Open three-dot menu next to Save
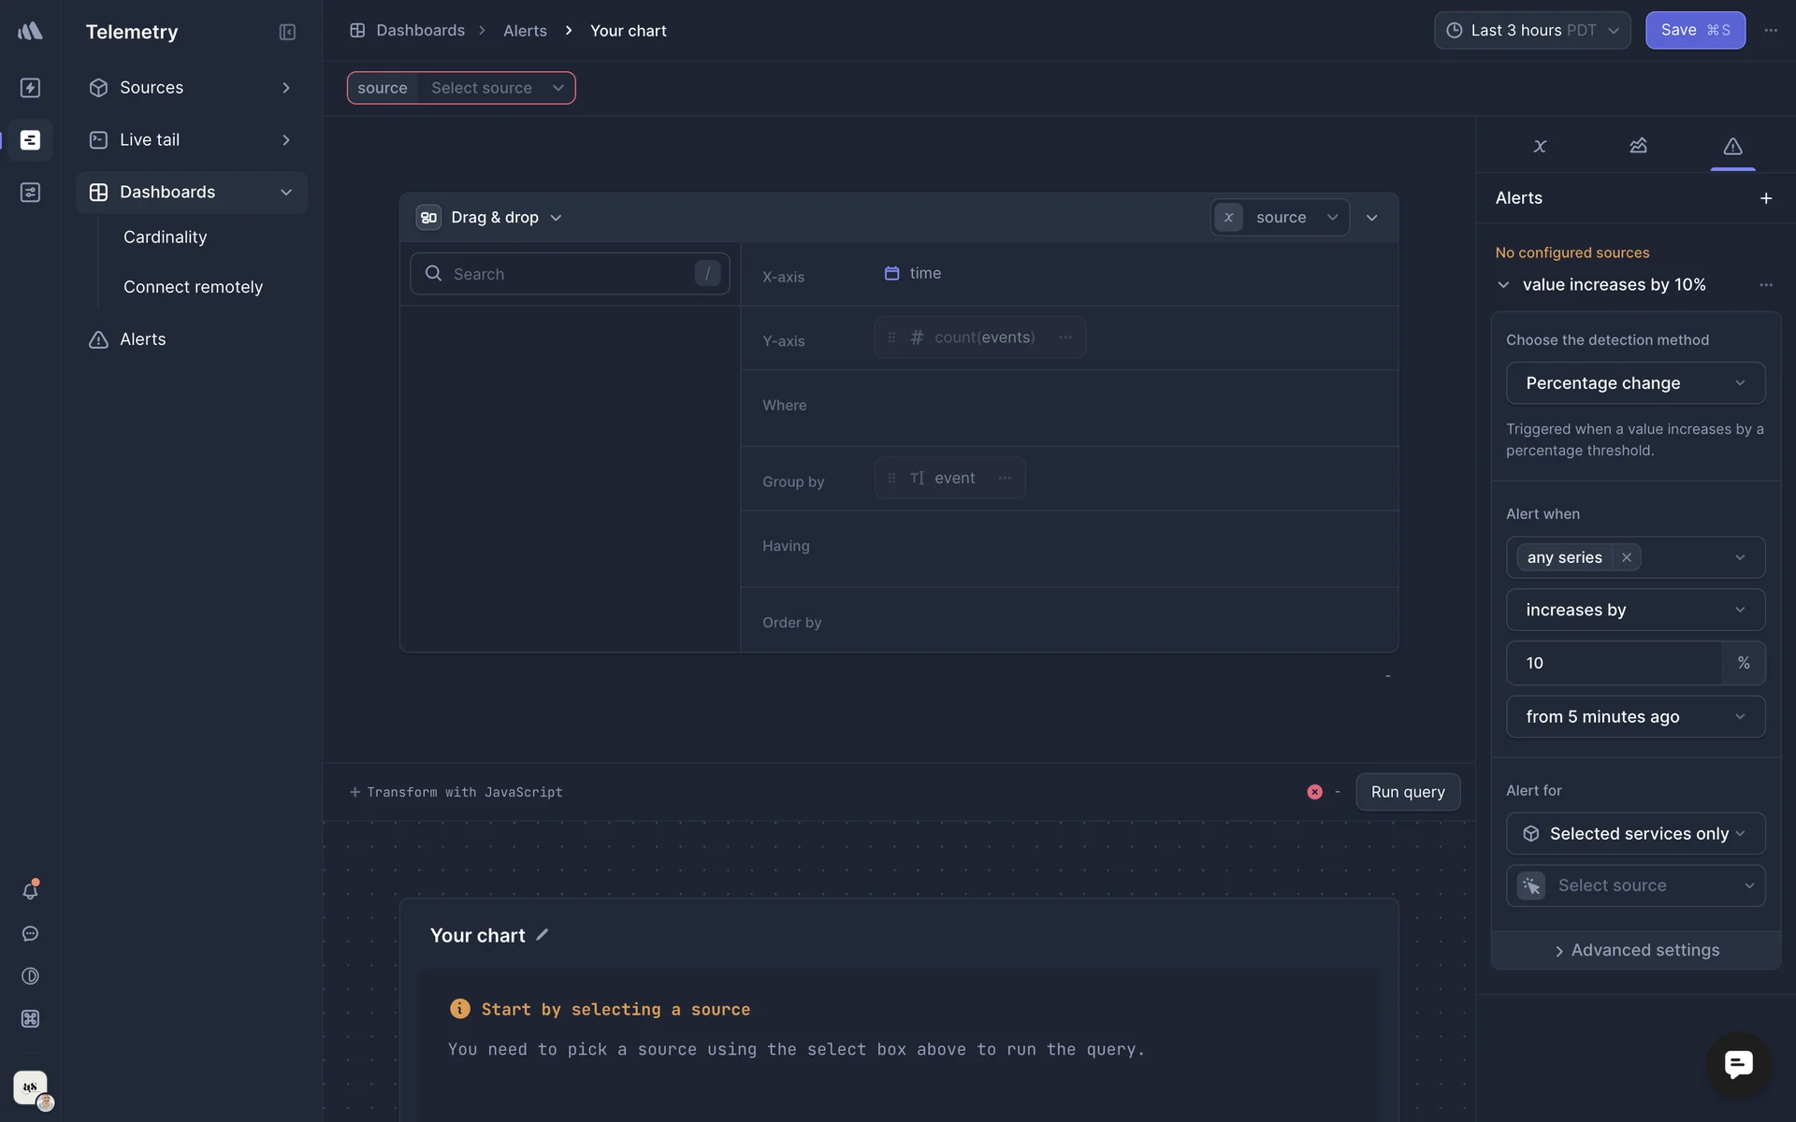This screenshot has height=1122, width=1796. [1771, 31]
